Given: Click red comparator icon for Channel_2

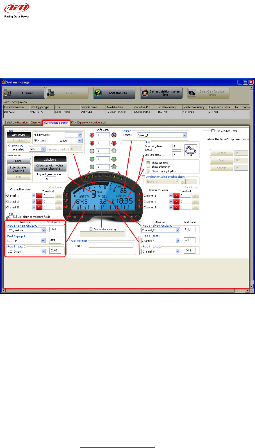Looking at the screenshot, I should (176, 195).
